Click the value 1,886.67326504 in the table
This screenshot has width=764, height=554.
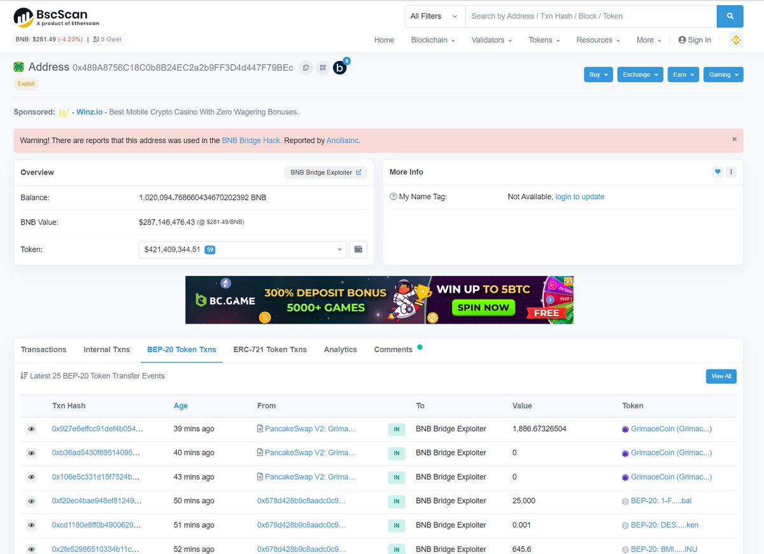(539, 429)
